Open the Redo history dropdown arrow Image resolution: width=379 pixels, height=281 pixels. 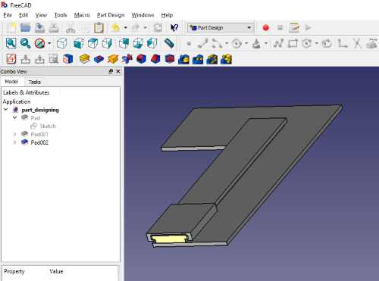click(145, 28)
